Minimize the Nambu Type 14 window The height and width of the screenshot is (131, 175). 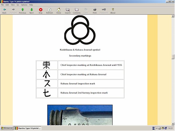[x=167, y=1]
